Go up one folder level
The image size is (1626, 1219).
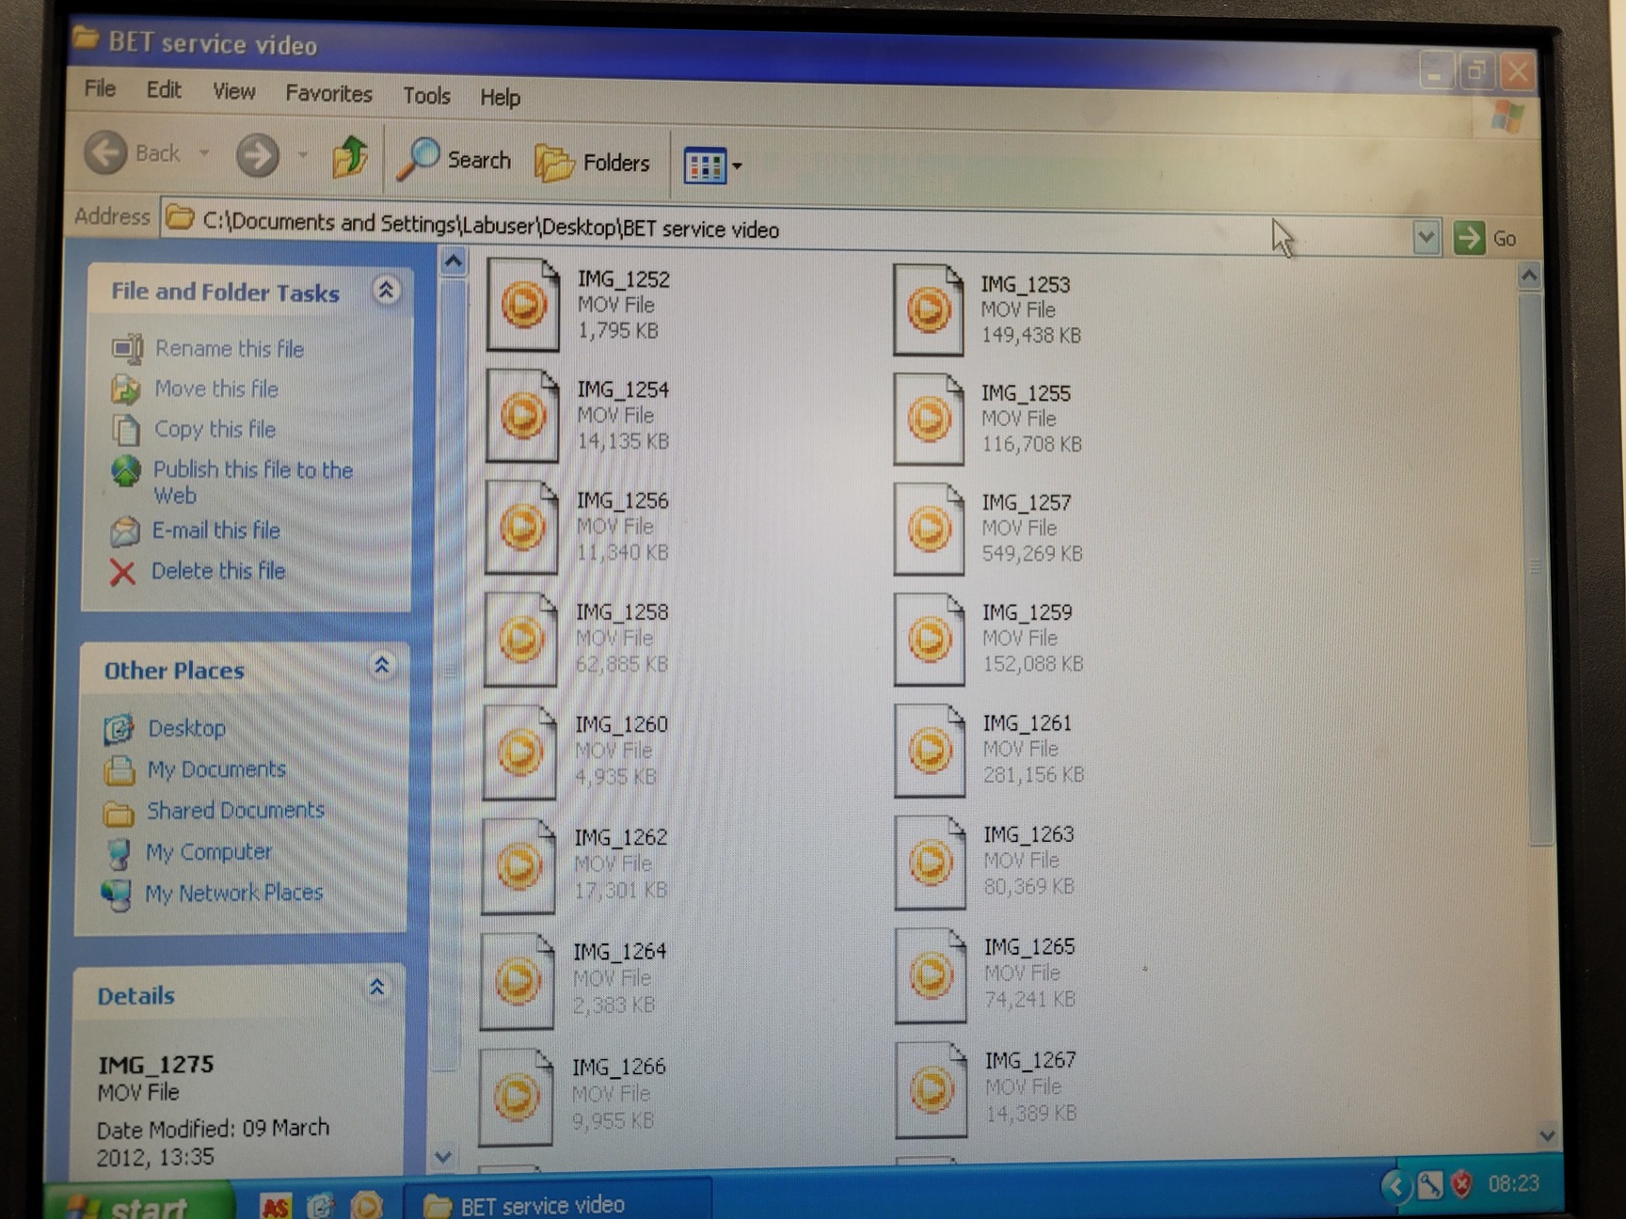click(350, 157)
